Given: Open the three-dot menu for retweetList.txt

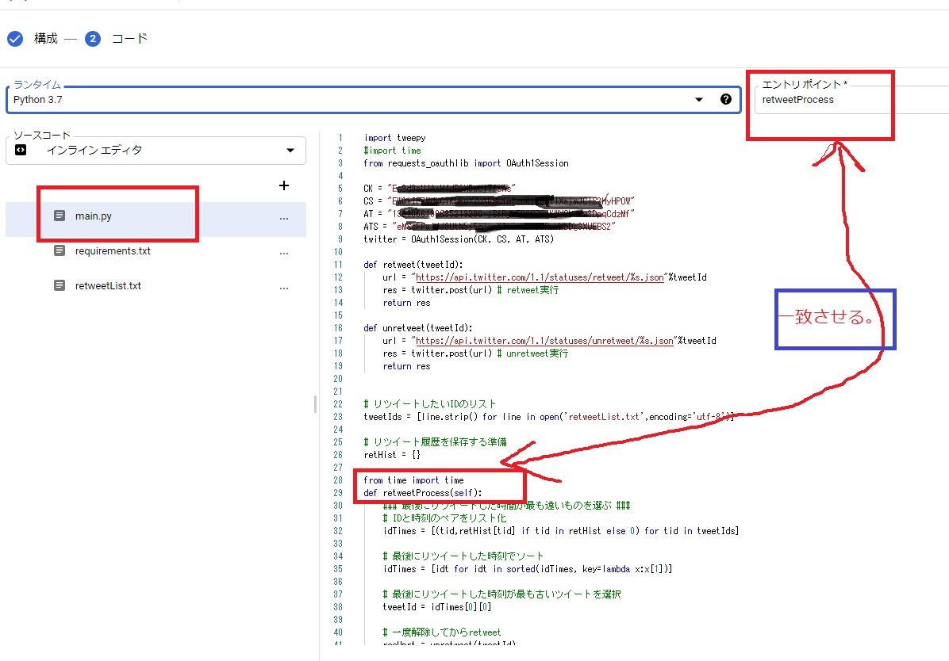Looking at the screenshot, I should pyautogui.click(x=284, y=288).
